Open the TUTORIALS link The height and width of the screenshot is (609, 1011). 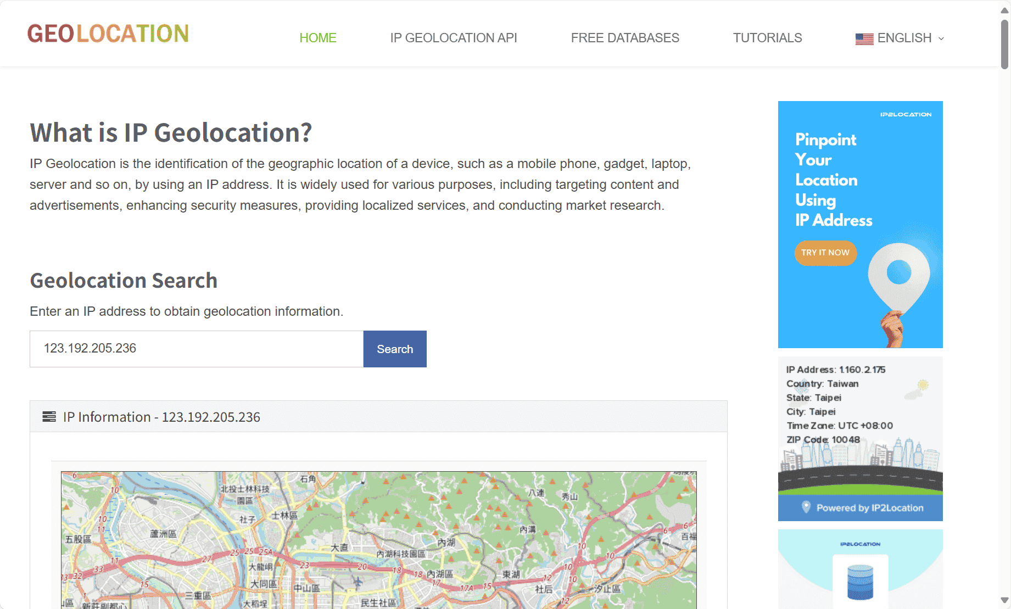[x=767, y=38]
